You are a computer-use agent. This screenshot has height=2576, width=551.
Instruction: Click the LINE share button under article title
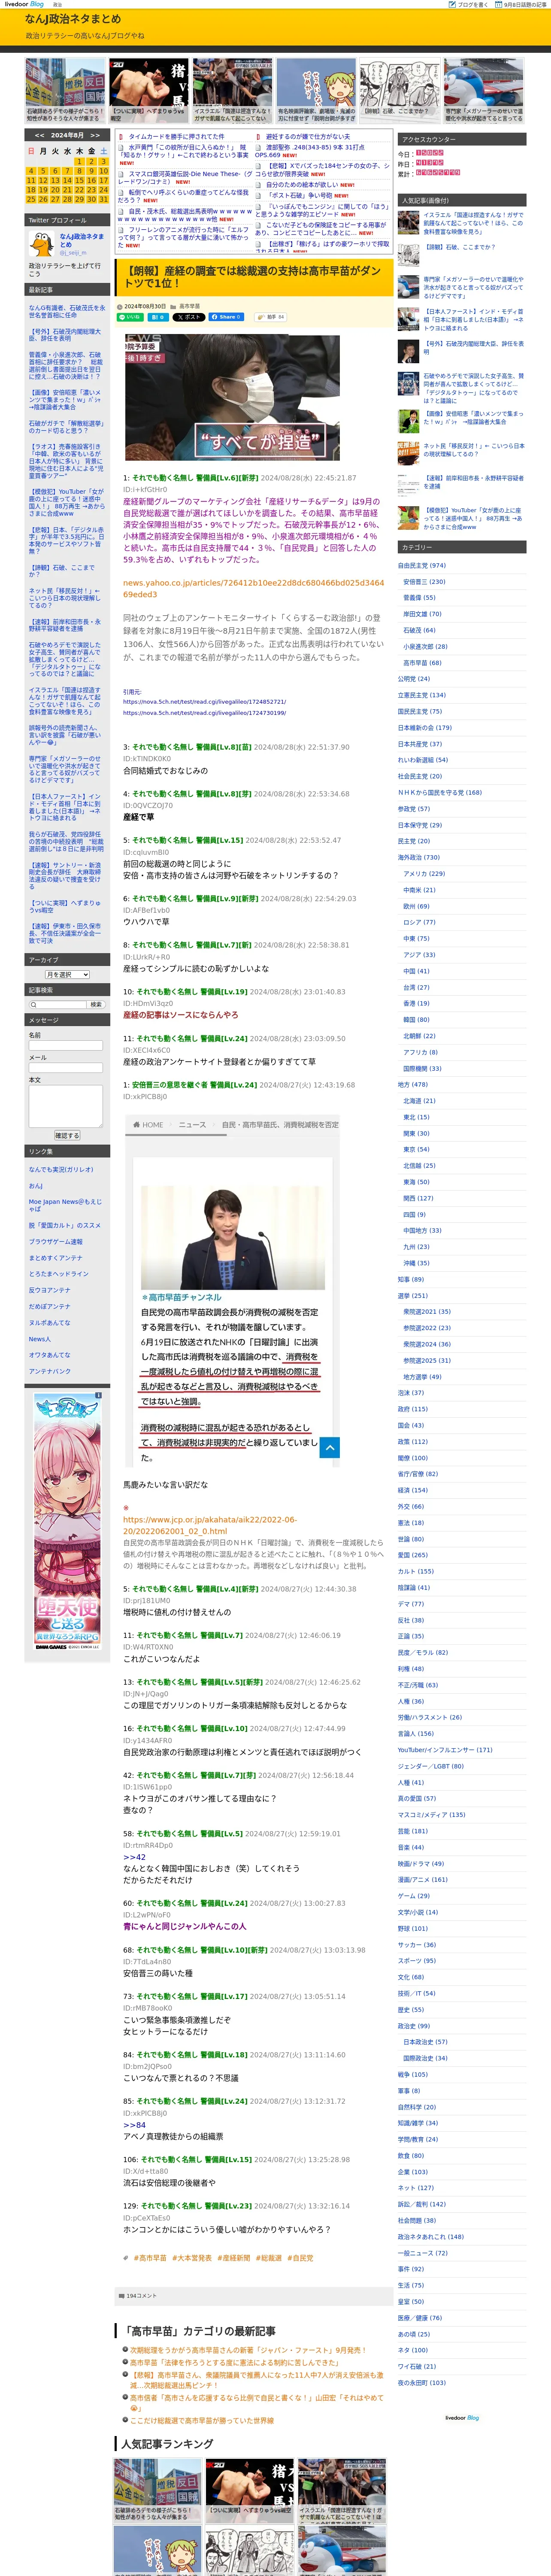[x=131, y=317]
